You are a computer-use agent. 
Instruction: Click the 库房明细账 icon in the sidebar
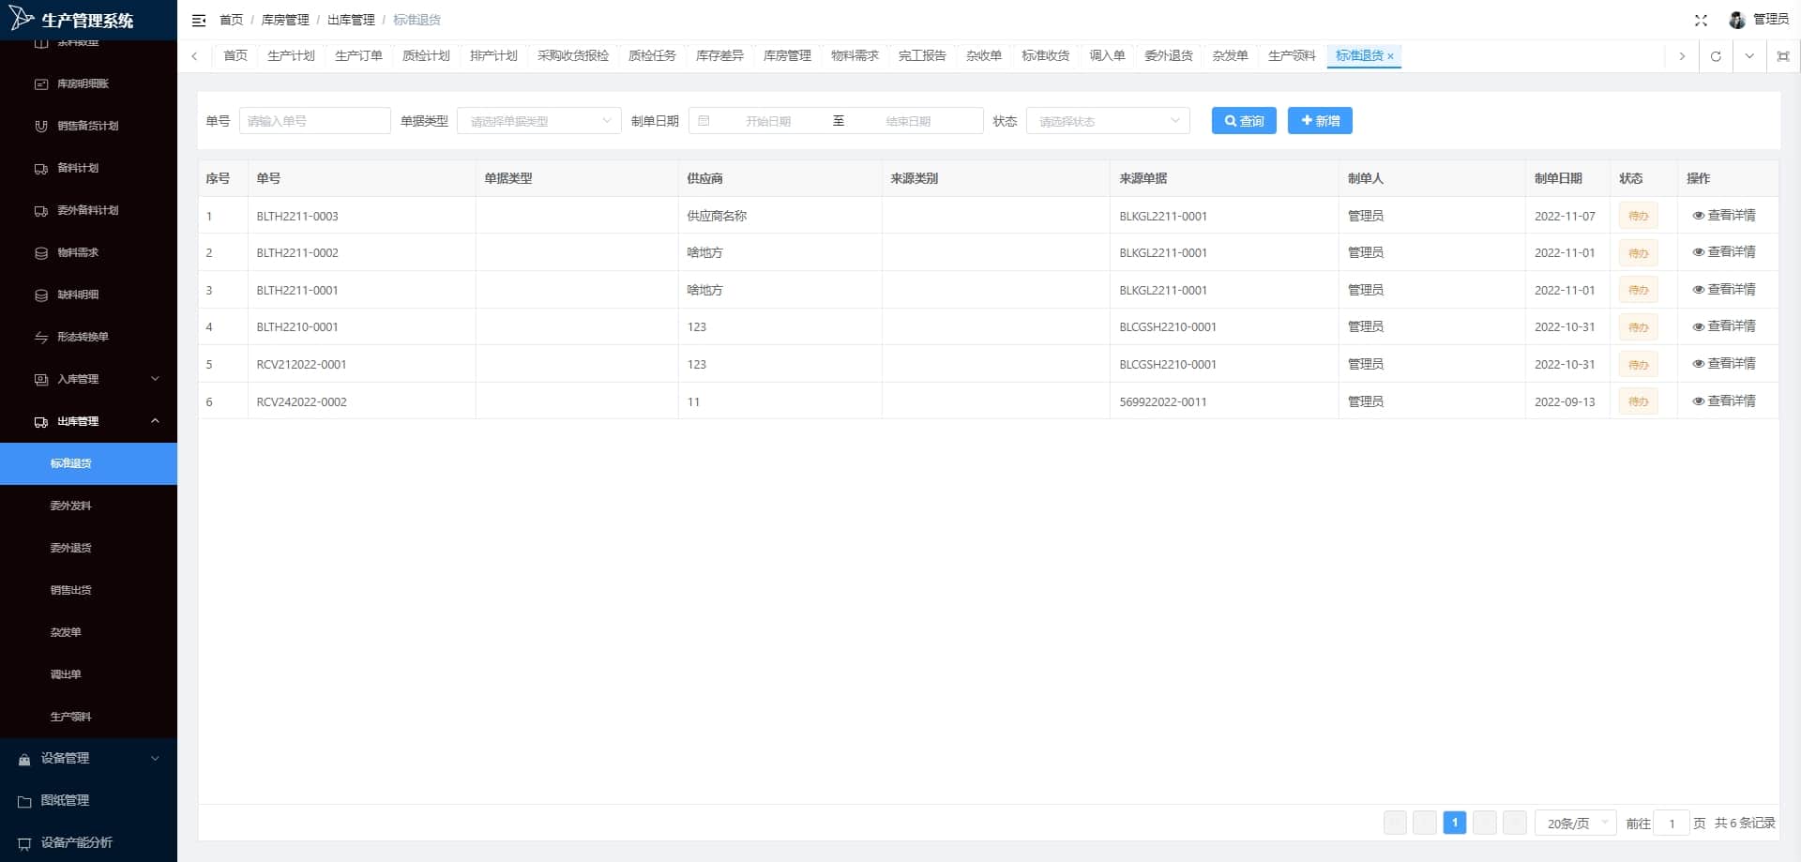click(x=40, y=84)
